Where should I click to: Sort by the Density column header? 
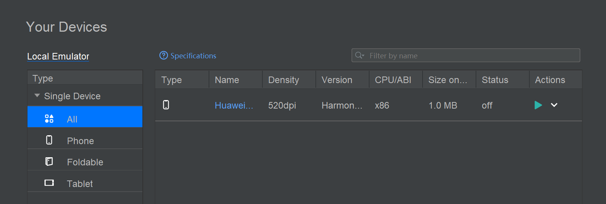[289, 80]
